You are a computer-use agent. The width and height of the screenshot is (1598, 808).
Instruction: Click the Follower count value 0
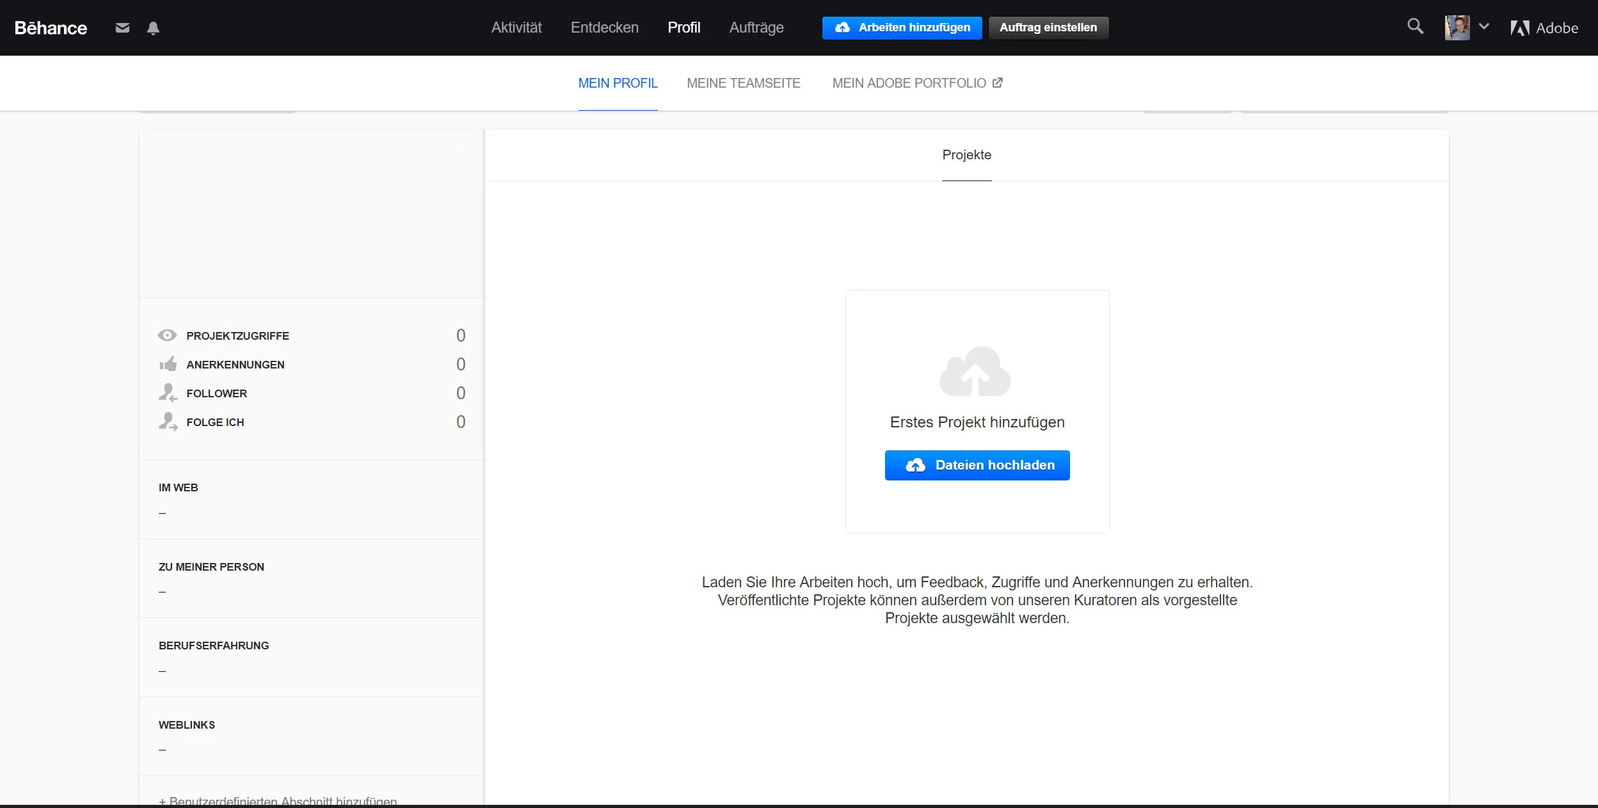tap(460, 393)
